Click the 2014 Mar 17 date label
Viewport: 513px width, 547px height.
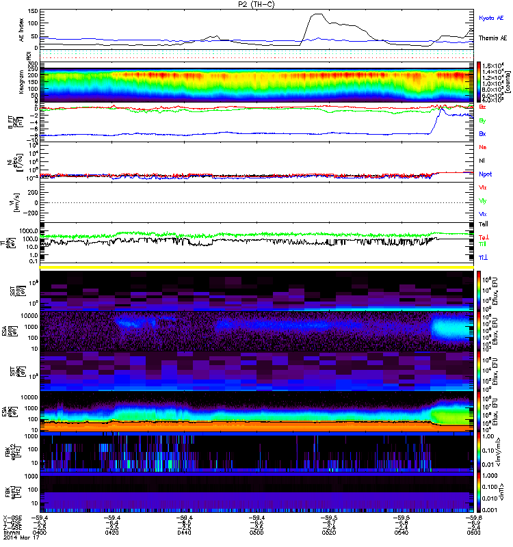[x=21, y=537]
